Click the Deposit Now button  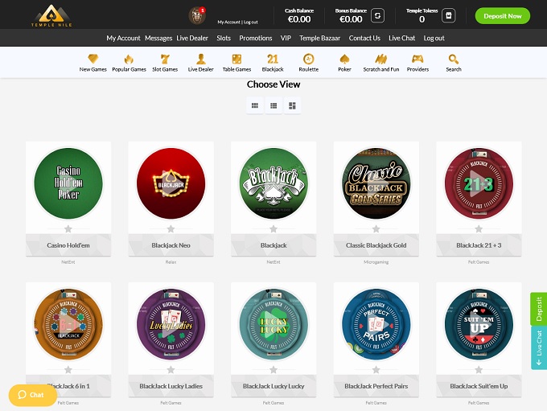pyautogui.click(x=503, y=16)
